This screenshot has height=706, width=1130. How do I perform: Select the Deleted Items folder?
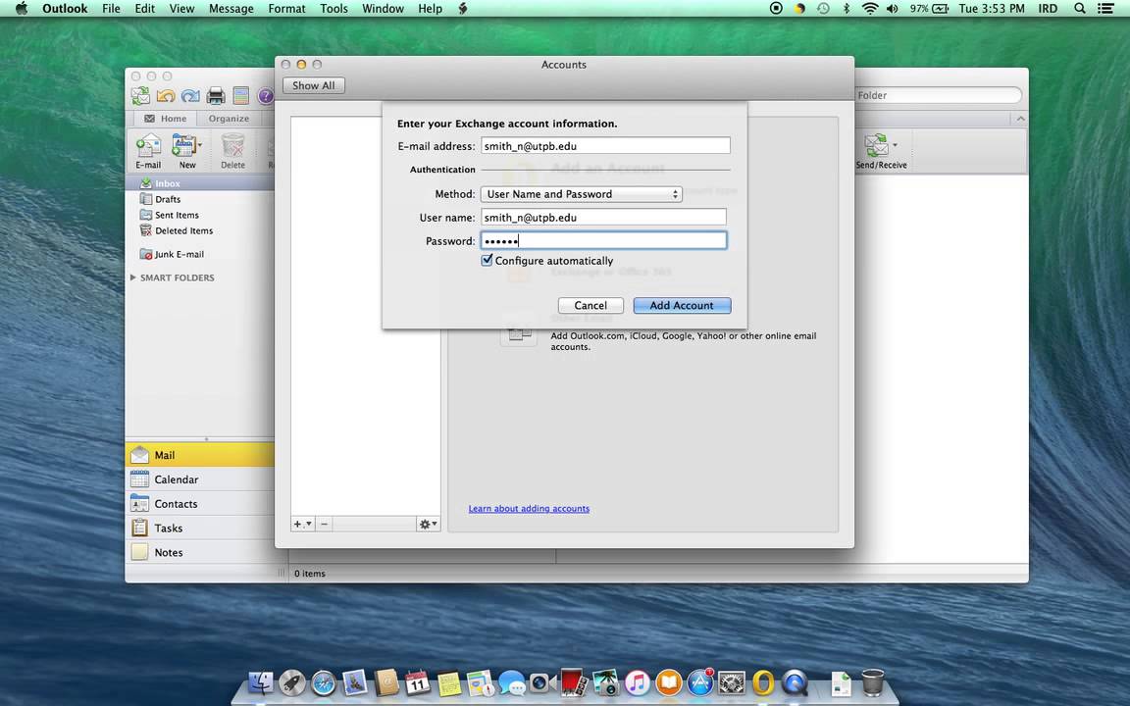(200, 230)
